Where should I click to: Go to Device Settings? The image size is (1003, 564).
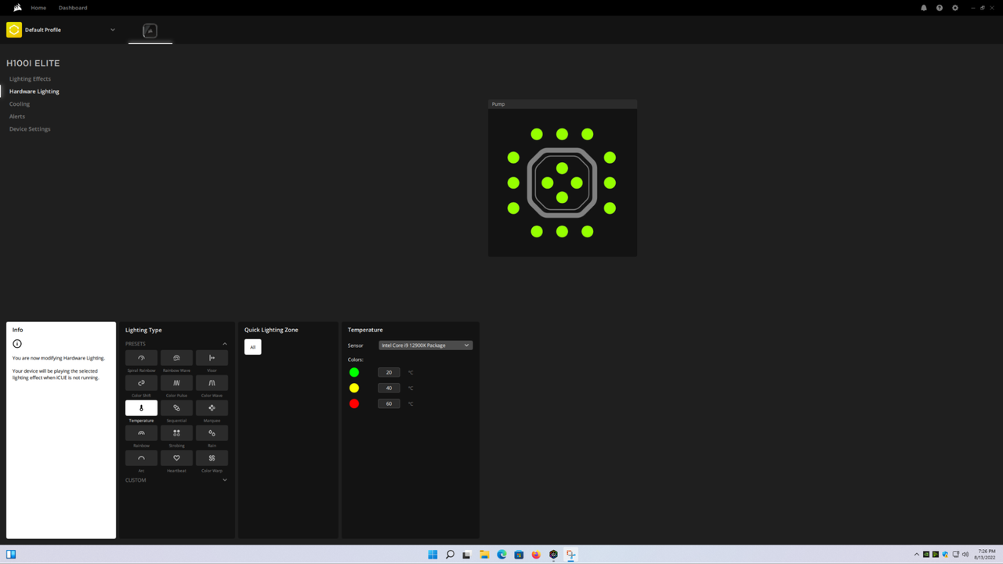coord(30,129)
